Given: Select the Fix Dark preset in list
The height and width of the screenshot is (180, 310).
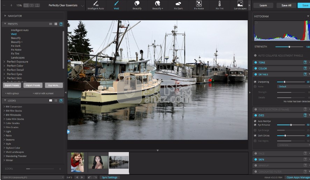Looking at the screenshot, I should click(x=16, y=46).
